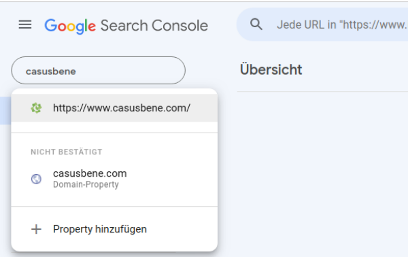Click the green casusbene site favicon
The image size is (408, 257).
coord(36,108)
